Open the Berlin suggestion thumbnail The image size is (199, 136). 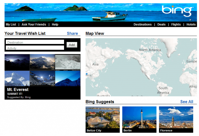(x=139, y=119)
